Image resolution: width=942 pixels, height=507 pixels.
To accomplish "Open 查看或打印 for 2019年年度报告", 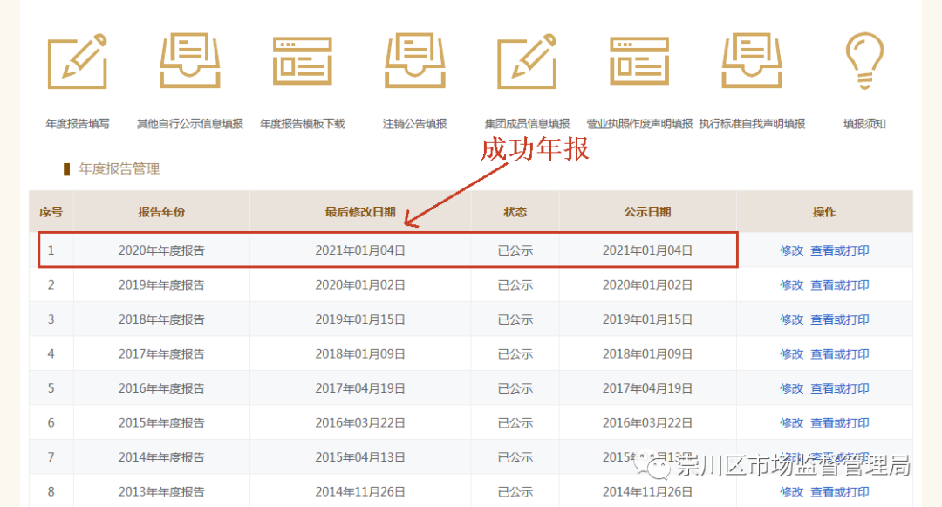I will [839, 285].
